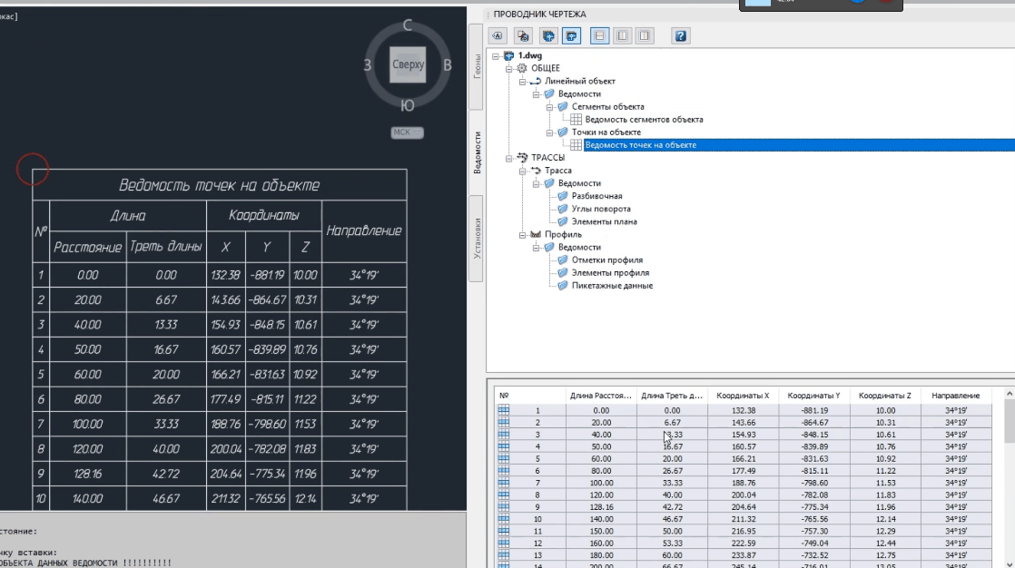Collapse the 1.dwg root tree node
Image resolution: width=1015 pixels, height=568 pixels.
tap(496, 55)
